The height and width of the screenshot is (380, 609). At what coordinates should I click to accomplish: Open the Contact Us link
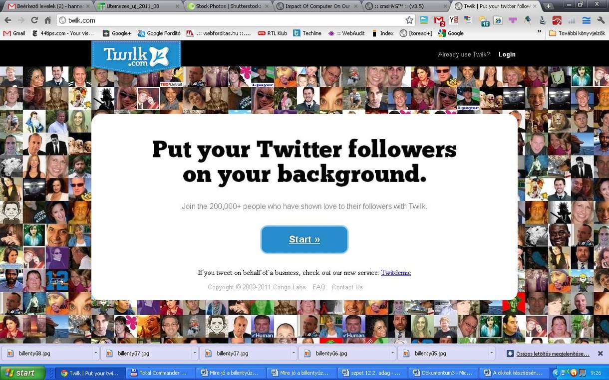point(347,287)
